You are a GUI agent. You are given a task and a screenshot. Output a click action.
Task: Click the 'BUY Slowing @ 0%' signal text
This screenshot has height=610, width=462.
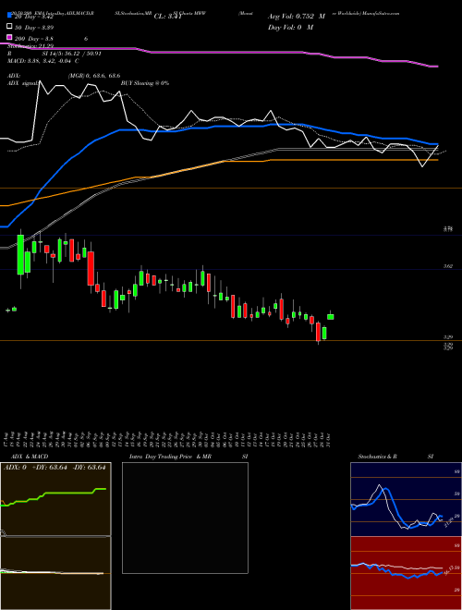[x=145, y=83]
